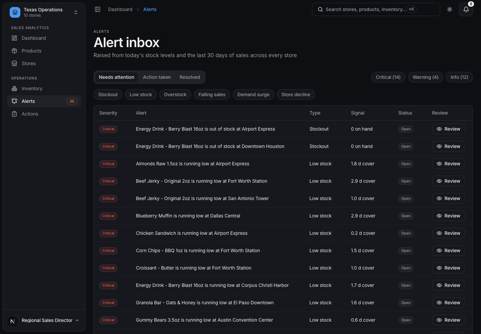Viewport: 481px width, 334px height.
Task: Review the Gummy Bears alert
Action: pyautogui.click(x=448, y=320)
